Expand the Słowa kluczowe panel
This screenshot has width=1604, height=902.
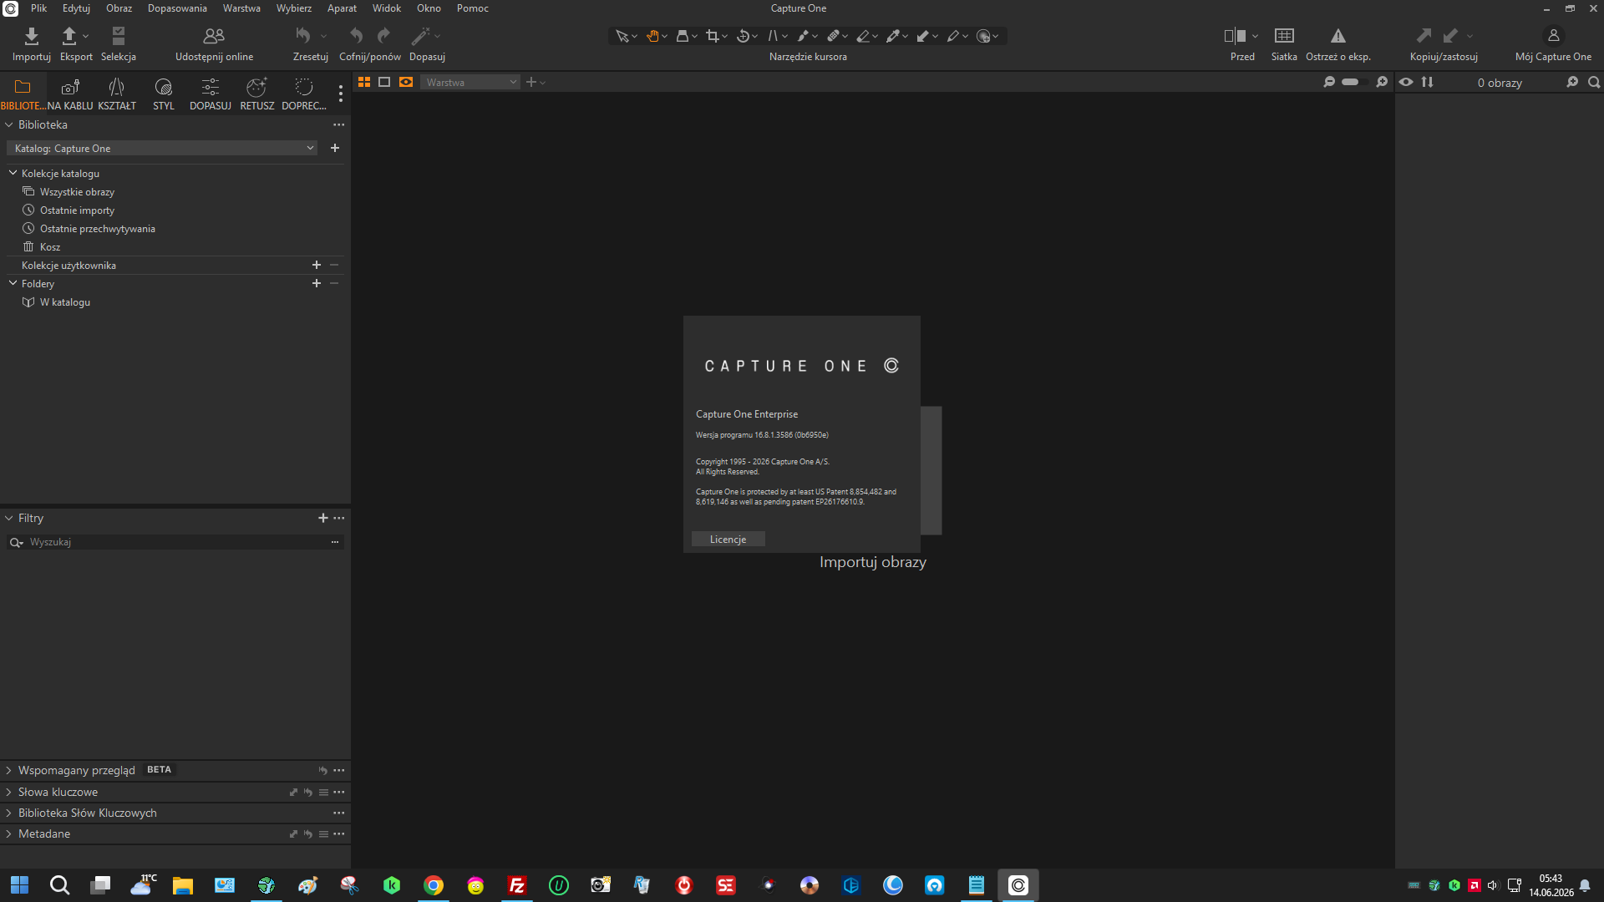click(9, 793)
